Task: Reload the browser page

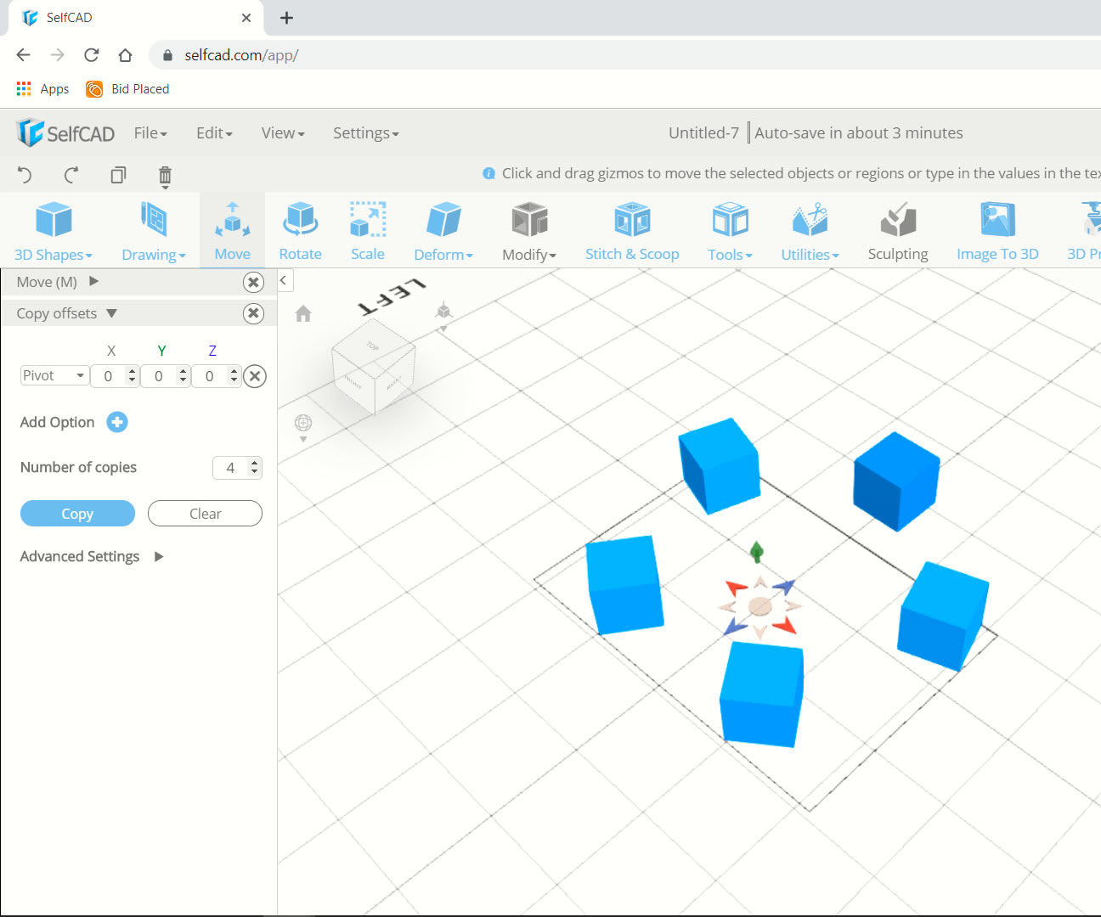Action: pos(91,55)
